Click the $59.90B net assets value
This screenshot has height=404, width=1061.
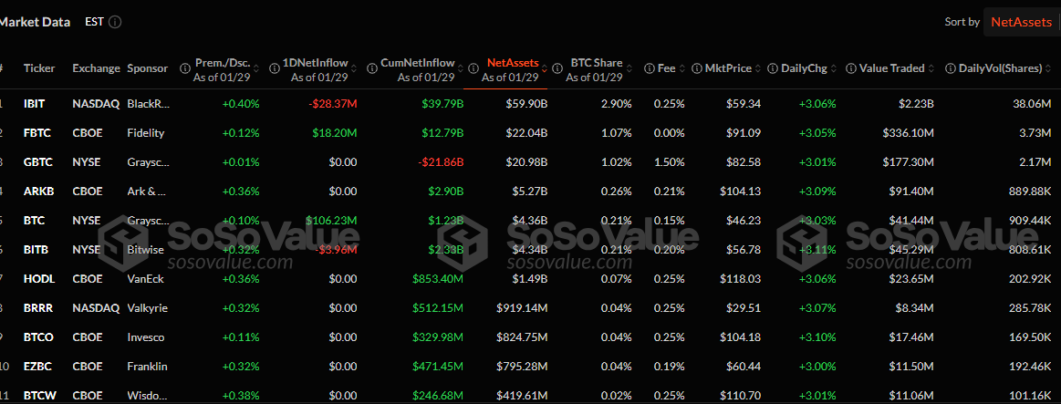point(526,104)
